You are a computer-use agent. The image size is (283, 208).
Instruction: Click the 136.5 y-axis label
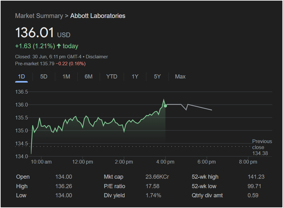pos(21,92)
